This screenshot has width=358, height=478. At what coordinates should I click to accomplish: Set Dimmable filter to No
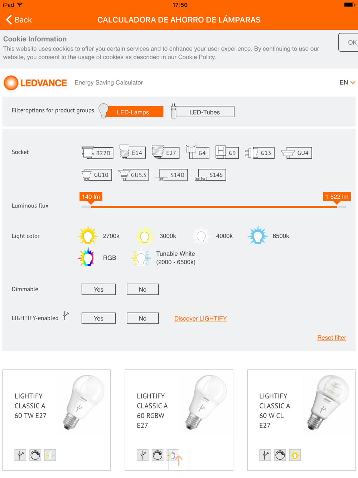[142, 290]
